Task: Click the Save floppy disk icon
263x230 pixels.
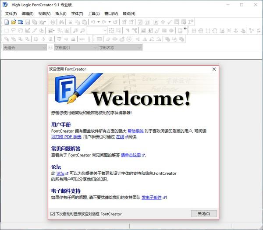Action: click(28, 22)
